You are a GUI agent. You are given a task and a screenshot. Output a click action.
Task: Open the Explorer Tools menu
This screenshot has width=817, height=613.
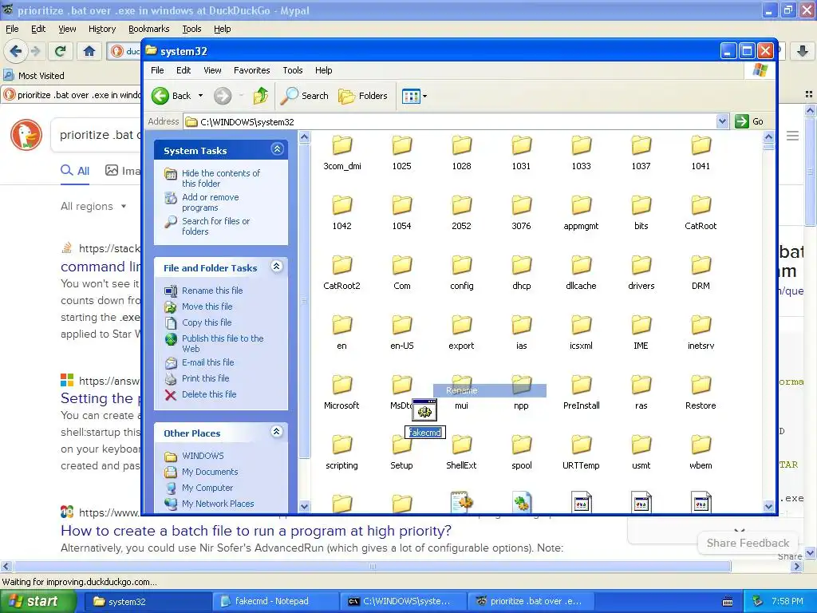(x=292, y=70)
